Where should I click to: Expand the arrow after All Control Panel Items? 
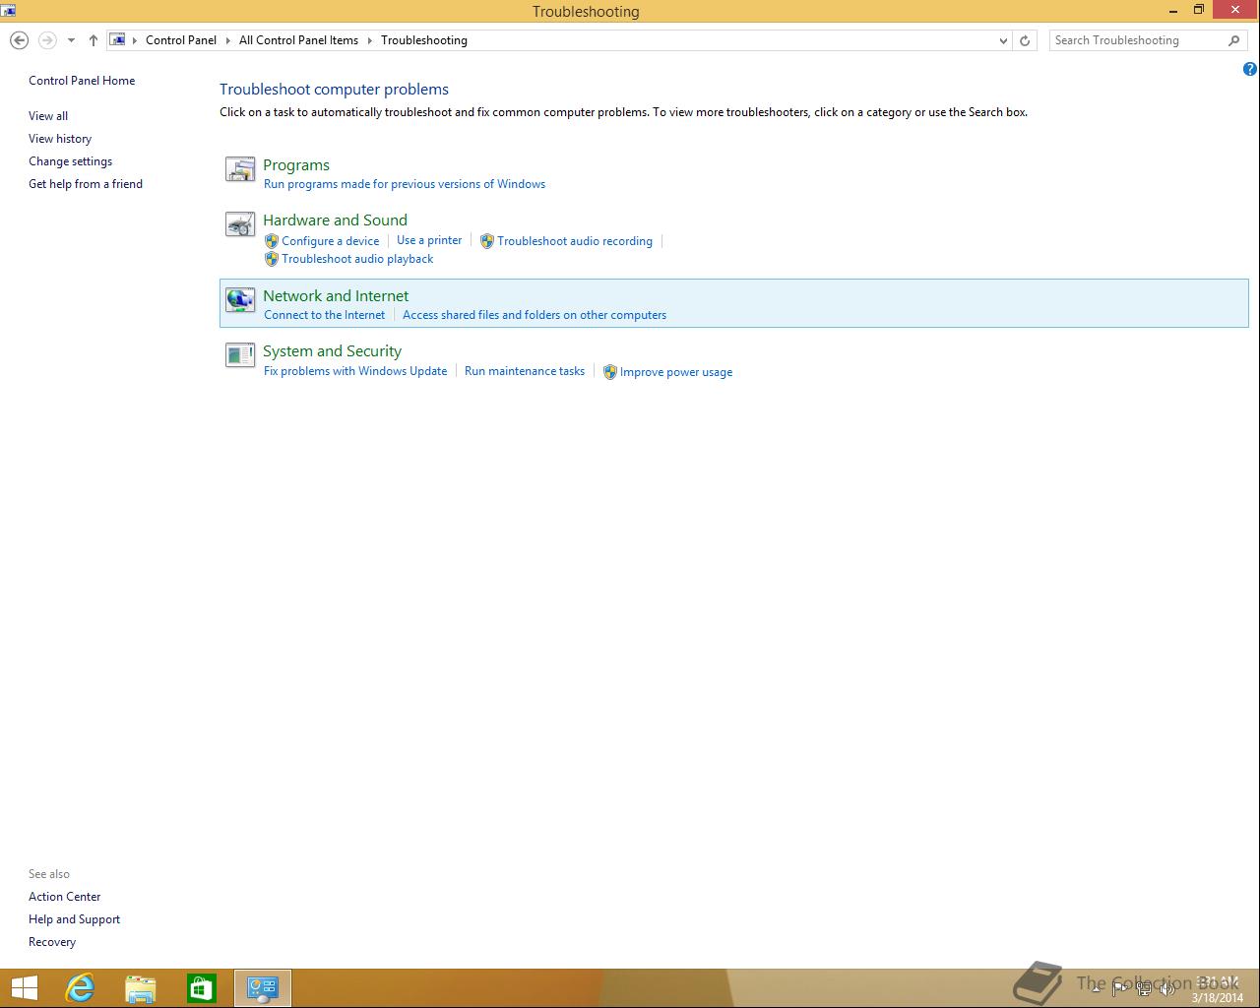tap(370, 40)
